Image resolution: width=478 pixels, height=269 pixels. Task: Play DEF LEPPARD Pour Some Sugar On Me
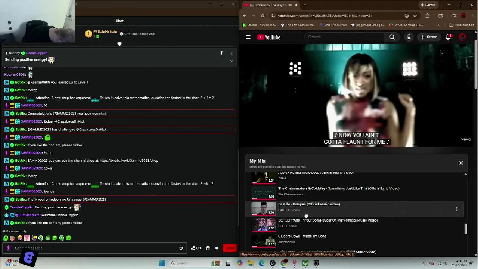pyautogui.click(x=328, y=220)
